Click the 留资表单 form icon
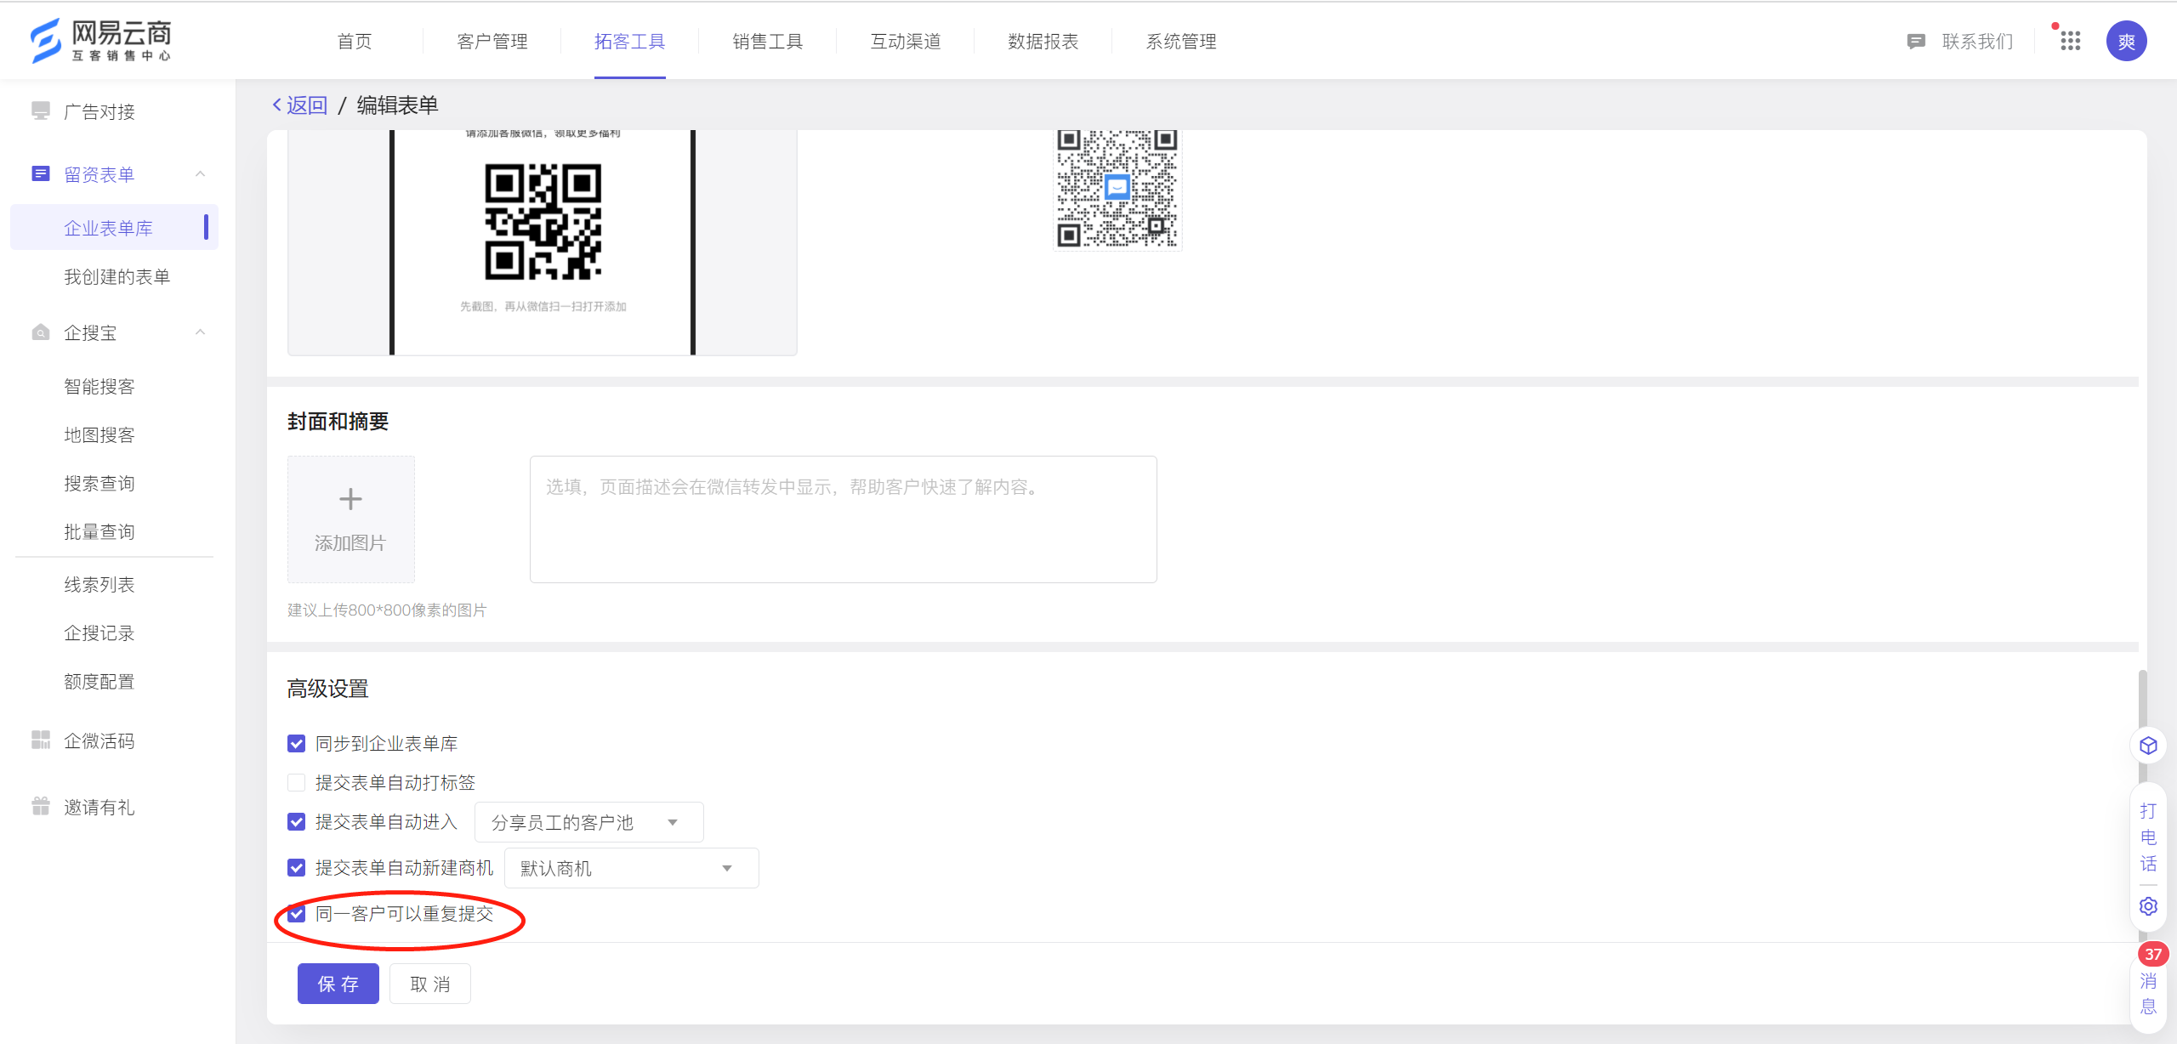 click(x=40, y=174)
